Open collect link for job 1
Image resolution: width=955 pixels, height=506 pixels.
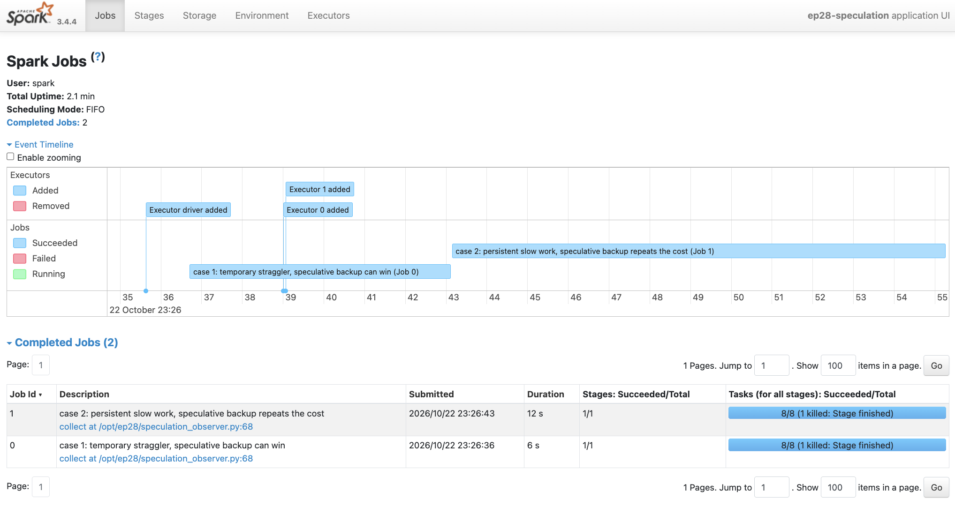[156, 427]
